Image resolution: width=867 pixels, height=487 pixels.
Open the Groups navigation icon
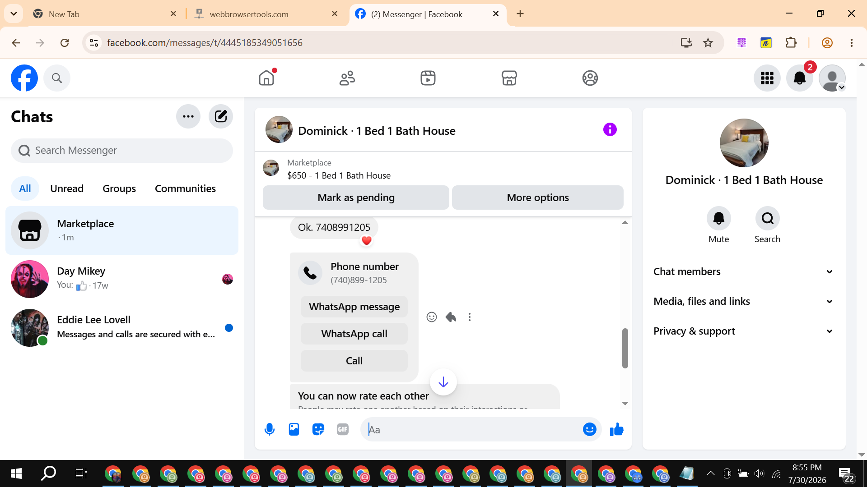[x=590, y=78]
